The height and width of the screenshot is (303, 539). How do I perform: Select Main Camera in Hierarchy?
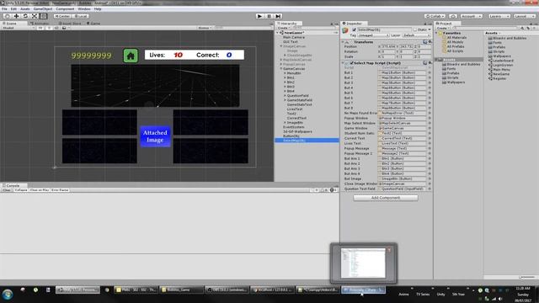tap(294, 37)
